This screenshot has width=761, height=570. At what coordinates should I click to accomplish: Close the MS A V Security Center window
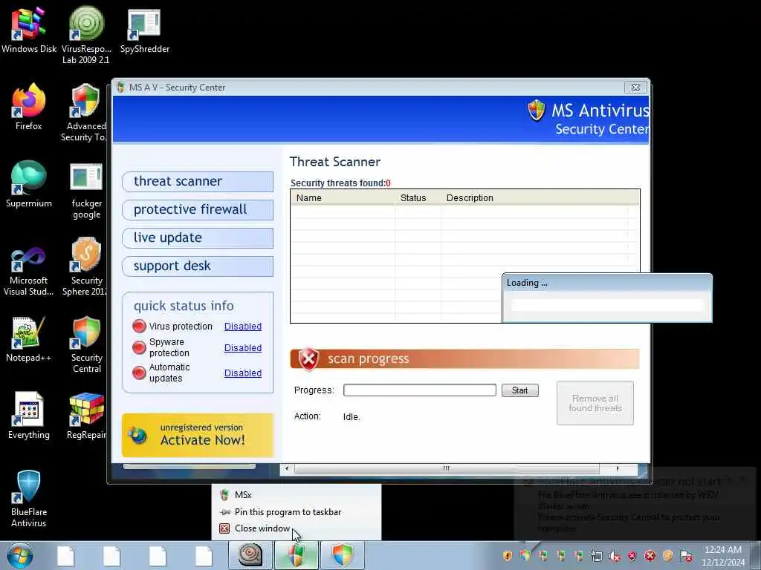point(635,88)
